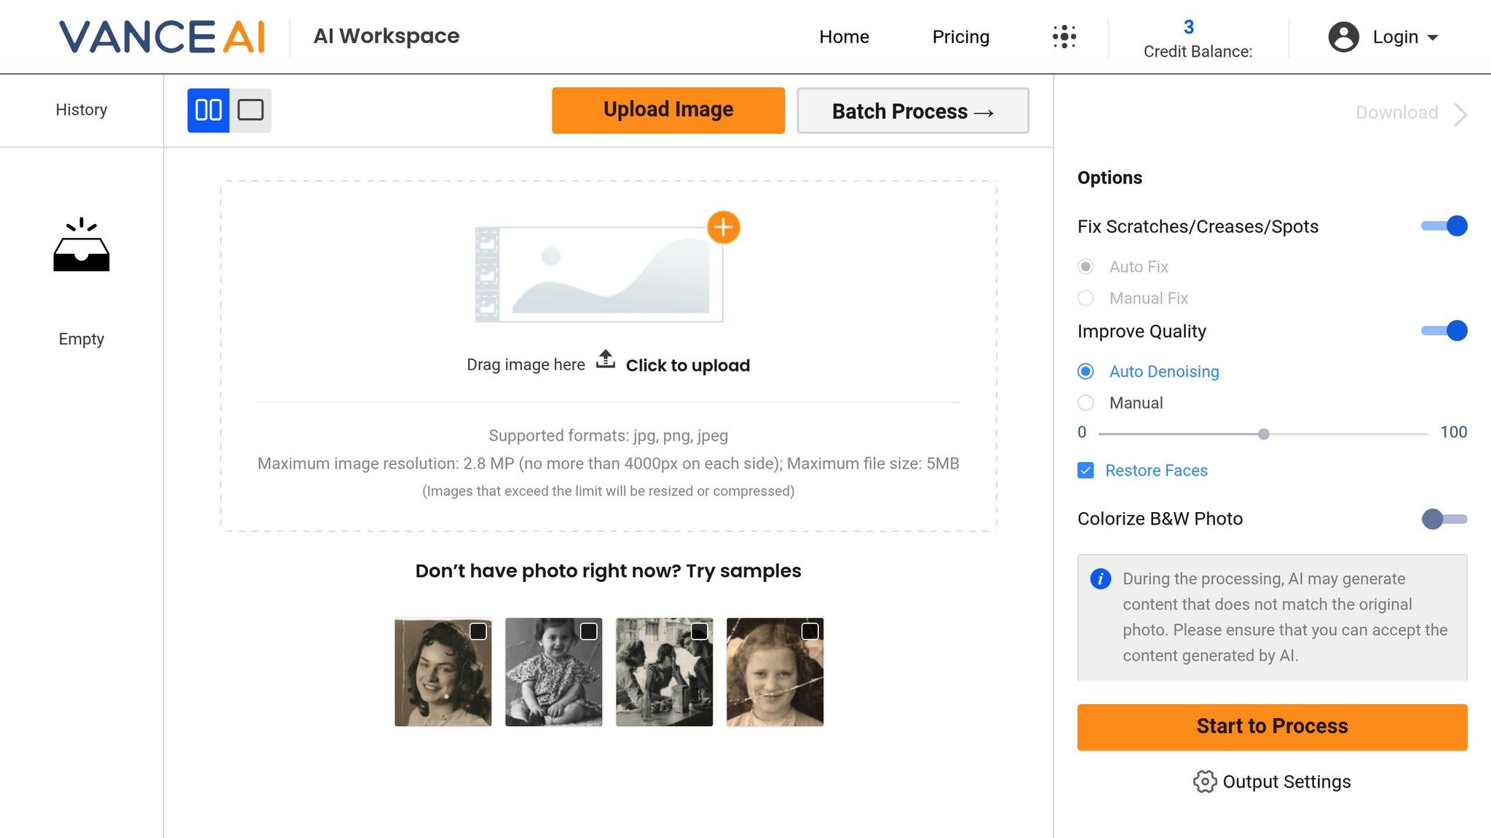1491x838 pixels.
Task: Switch to single view layout icon
Action: pos(250,111)
